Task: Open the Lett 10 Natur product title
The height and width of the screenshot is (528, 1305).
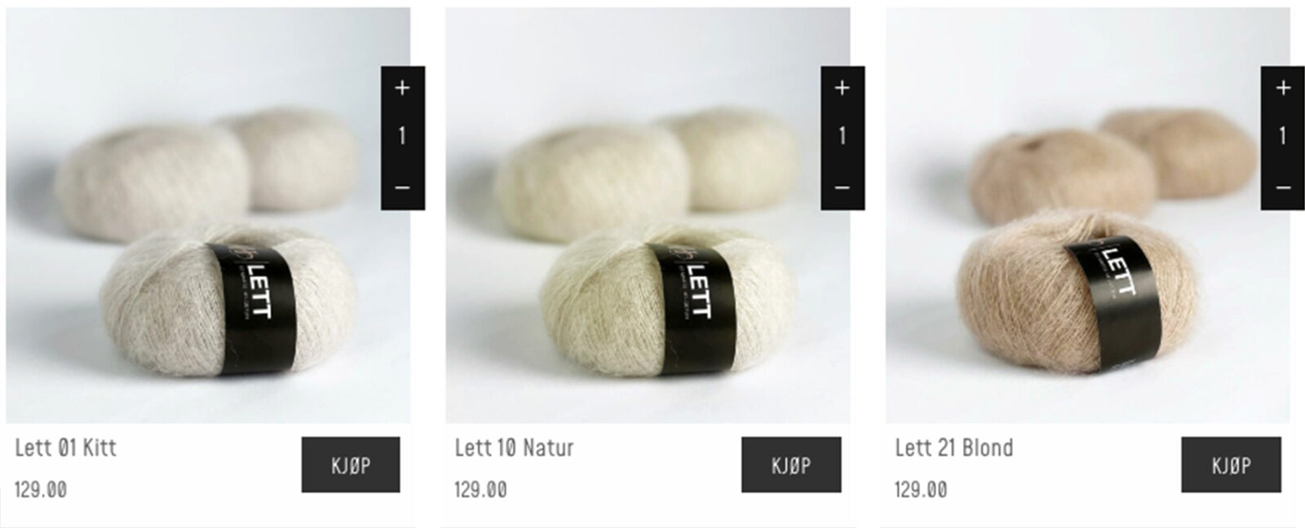Action: (514, 447)
